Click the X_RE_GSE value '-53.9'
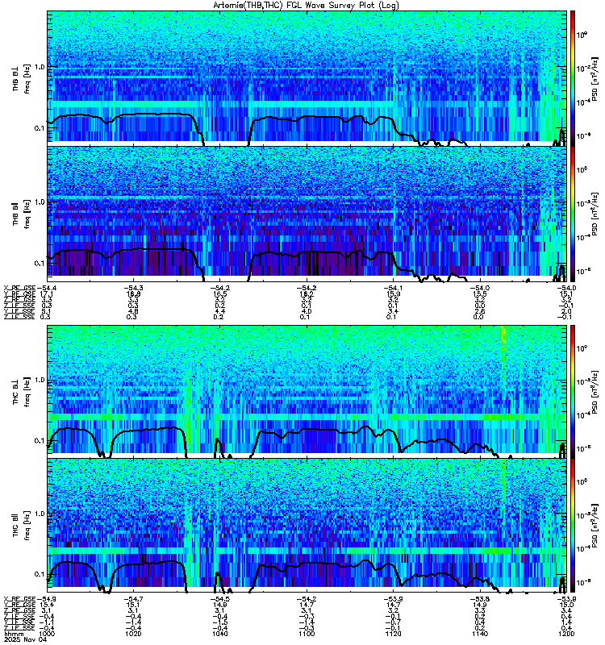Screen dimensions: 605x645 394,599
